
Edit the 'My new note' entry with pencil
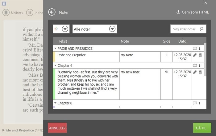pyautogui.click(x=195, y=72)
